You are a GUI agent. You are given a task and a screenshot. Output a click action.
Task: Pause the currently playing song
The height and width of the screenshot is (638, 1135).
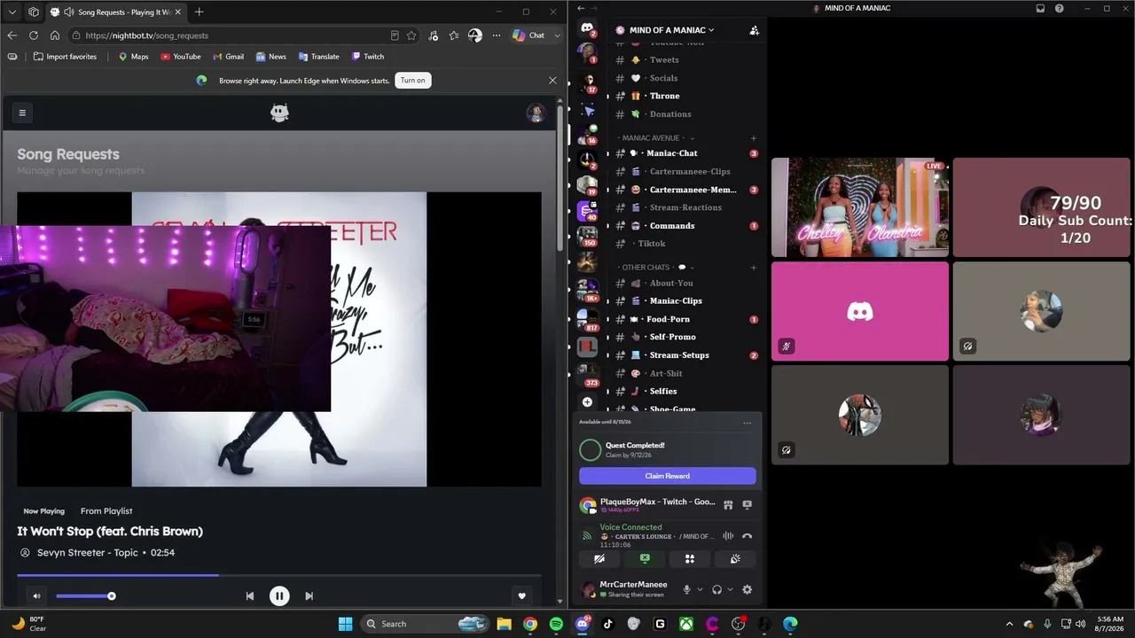(279, 596)
